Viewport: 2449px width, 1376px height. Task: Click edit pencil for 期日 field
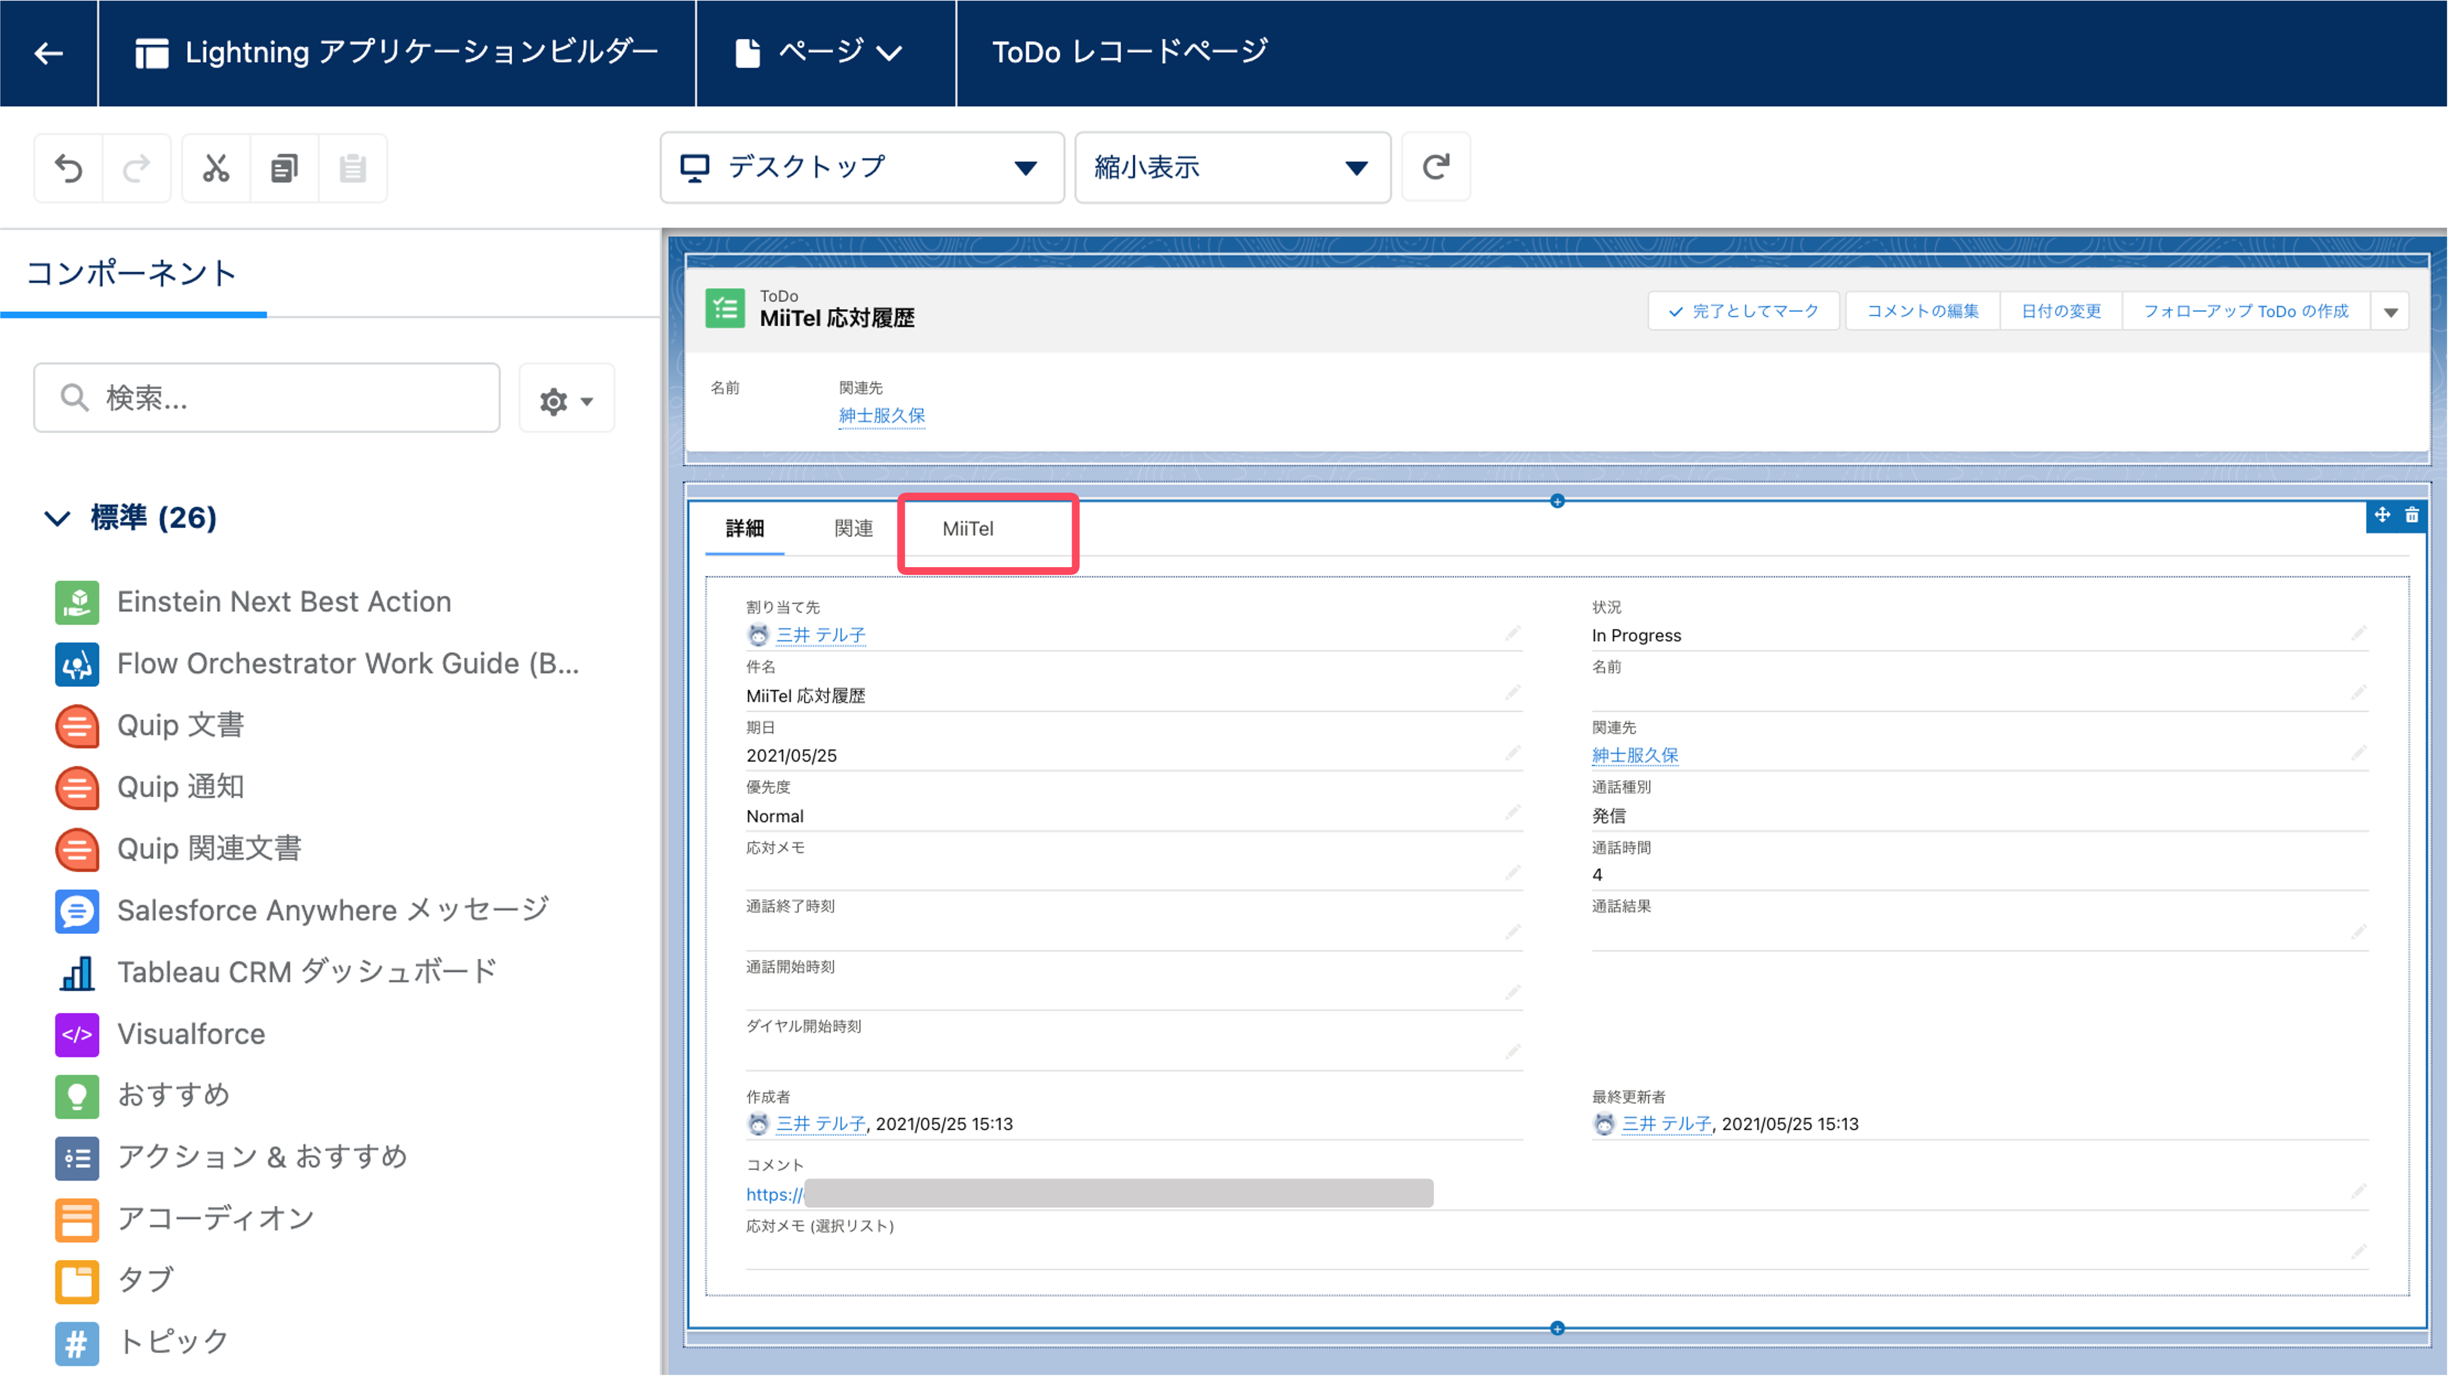(1513, 753)
